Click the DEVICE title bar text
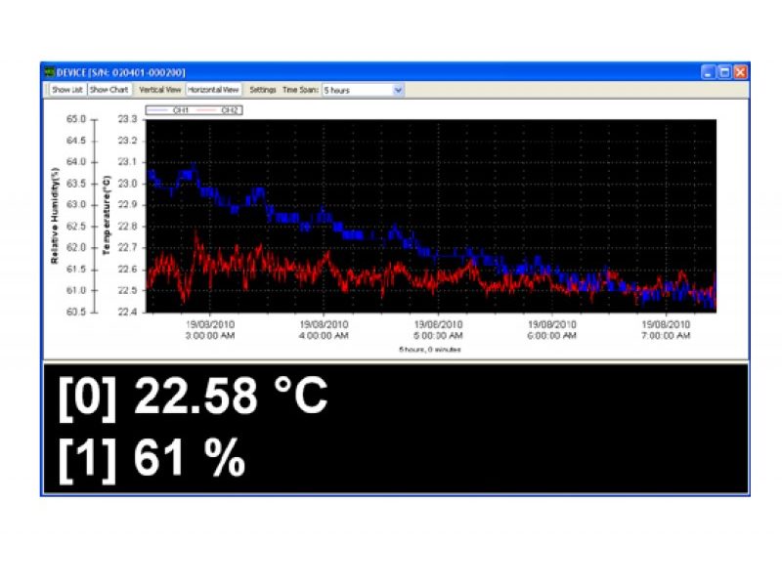 (x=120, y=72)
